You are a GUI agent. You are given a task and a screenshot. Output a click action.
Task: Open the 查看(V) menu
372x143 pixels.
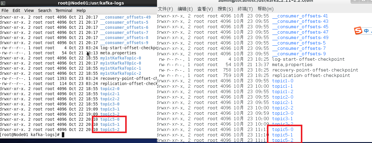point(205,9)
